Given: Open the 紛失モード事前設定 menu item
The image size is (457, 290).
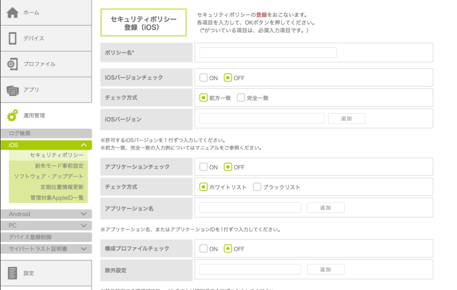Looking at the screenshot, I should [x=59, y=165].
